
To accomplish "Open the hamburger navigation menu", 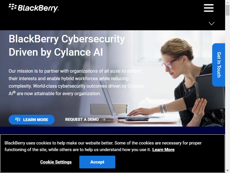I will [209, 8].
